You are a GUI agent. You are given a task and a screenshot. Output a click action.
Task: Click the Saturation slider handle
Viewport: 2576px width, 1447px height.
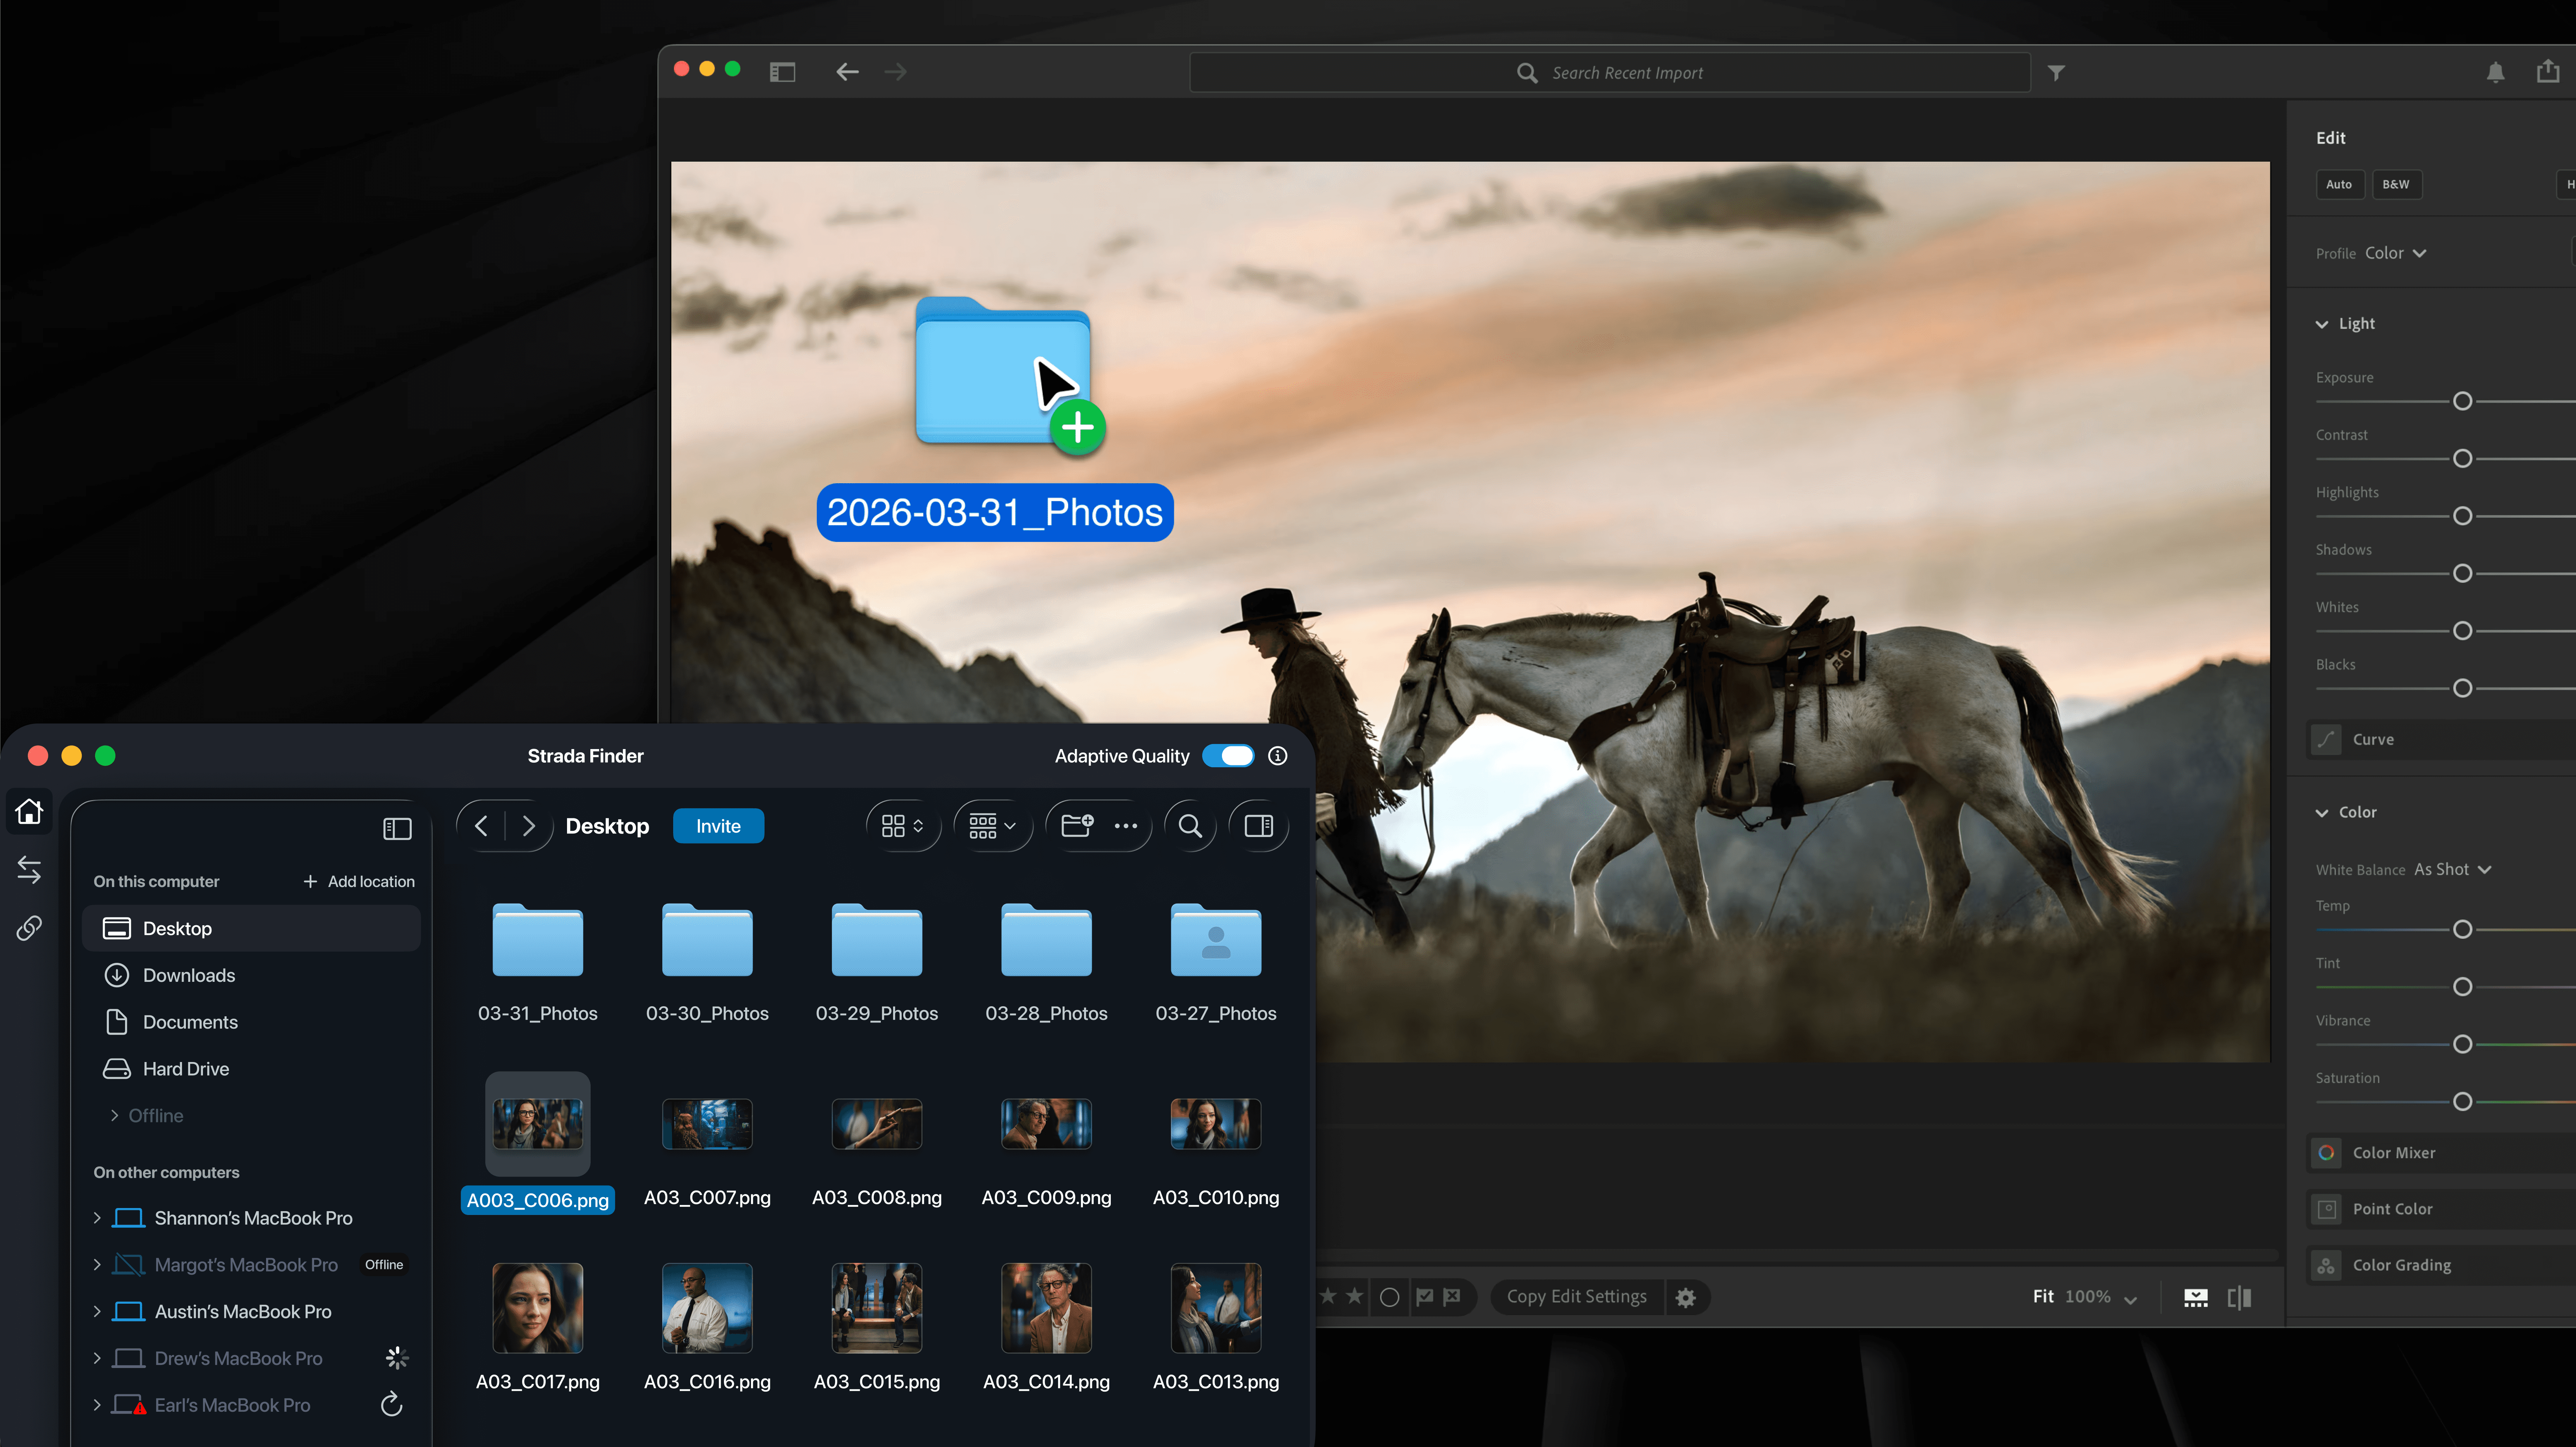coord(2463,1102)
